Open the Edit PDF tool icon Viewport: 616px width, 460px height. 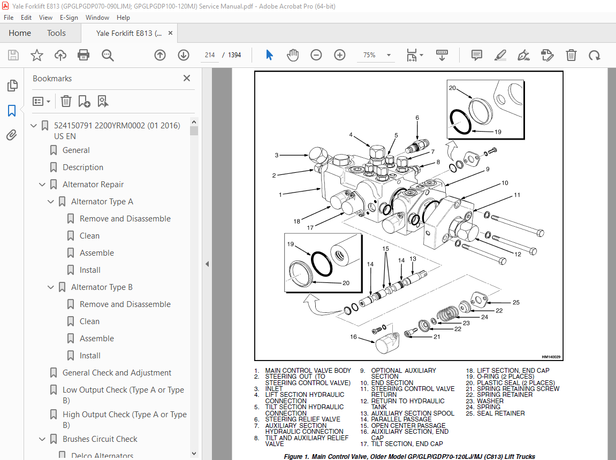(547, 55)
